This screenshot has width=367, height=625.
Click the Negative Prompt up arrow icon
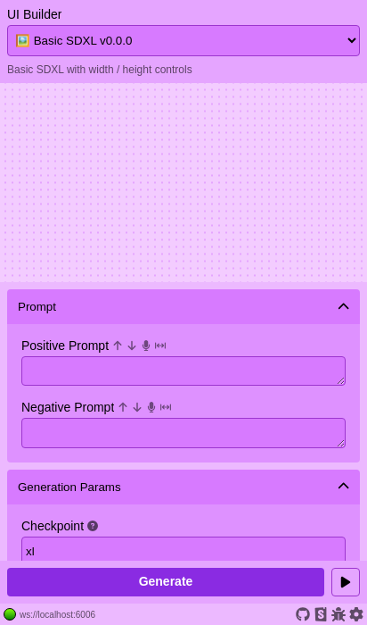coord(123,407)
